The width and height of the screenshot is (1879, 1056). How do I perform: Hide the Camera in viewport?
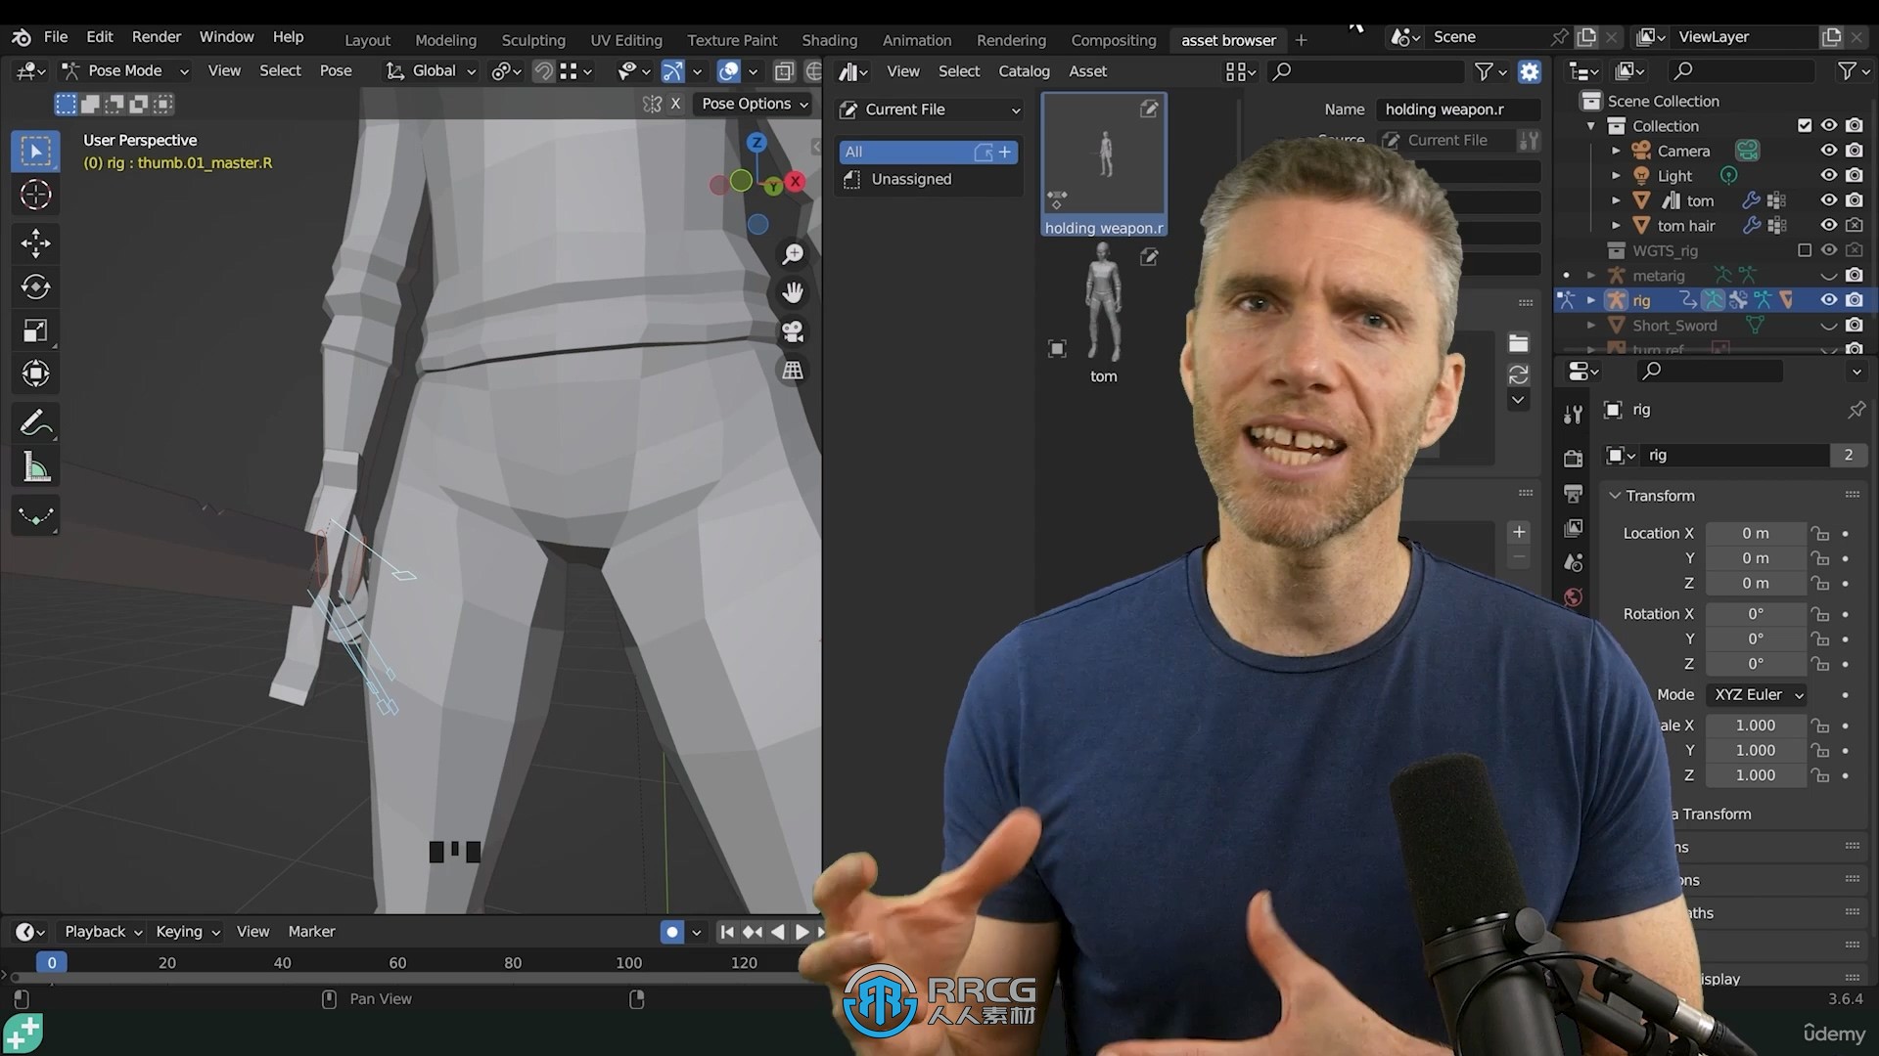click(1828, 151)
